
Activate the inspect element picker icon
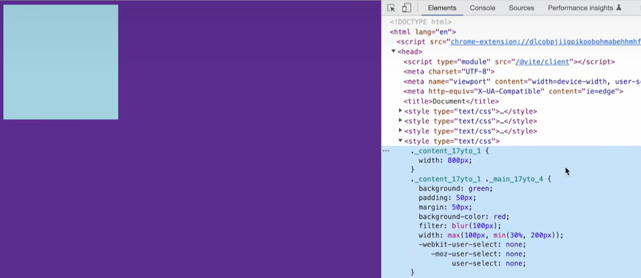click(x=391, y=8)
